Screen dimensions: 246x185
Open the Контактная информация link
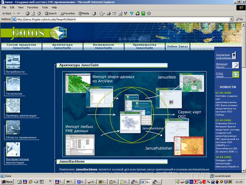tap(224, 56)
